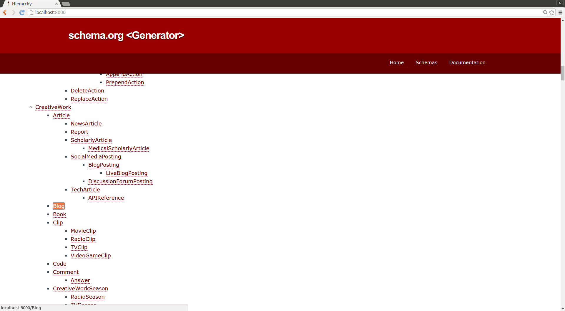565x311 pixels.
Task: Click the browser back arrow
Action: 5,12
